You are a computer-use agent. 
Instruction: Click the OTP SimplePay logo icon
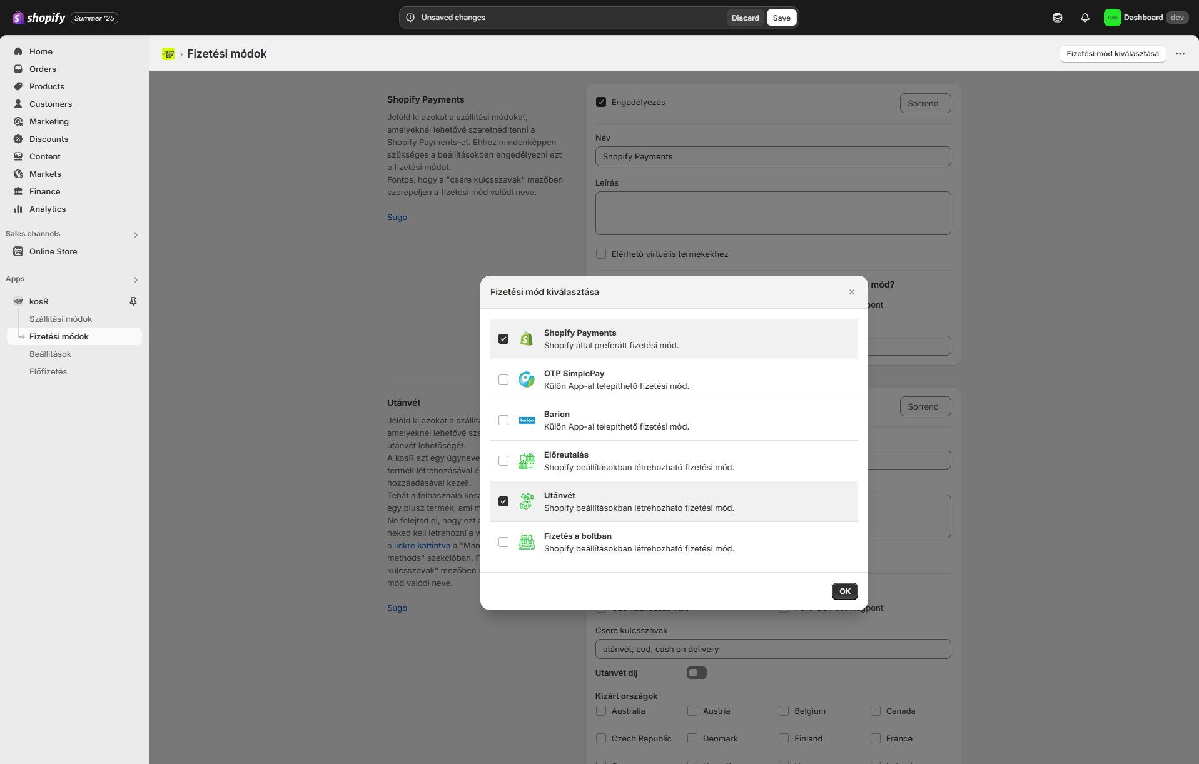[527, 379]
